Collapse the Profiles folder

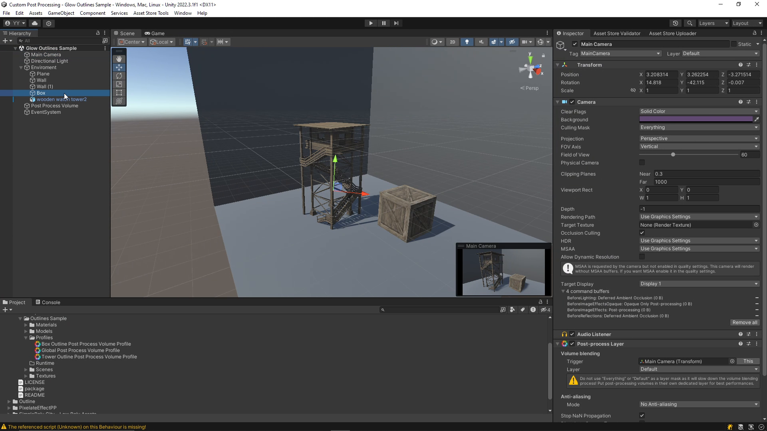pos(26,338)
